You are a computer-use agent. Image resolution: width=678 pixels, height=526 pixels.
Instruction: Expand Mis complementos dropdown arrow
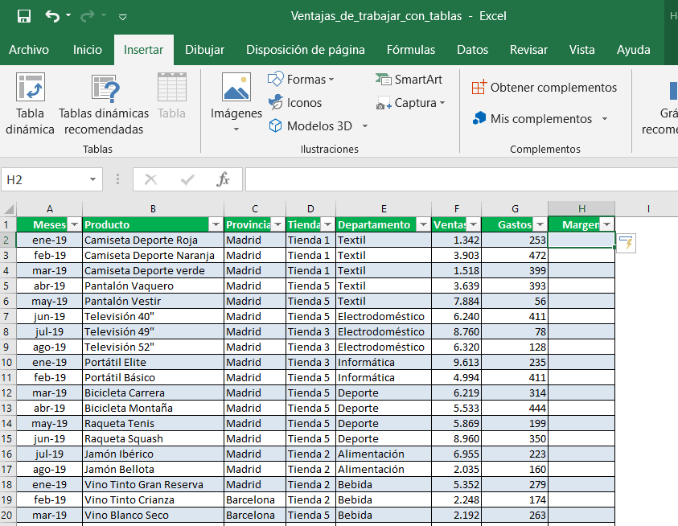point(605,118)
